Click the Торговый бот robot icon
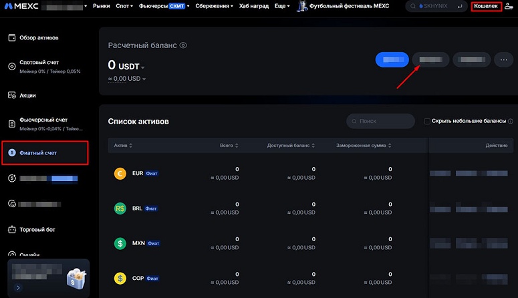This screenshot has height=298, width=518. click(x=12, y=229)
